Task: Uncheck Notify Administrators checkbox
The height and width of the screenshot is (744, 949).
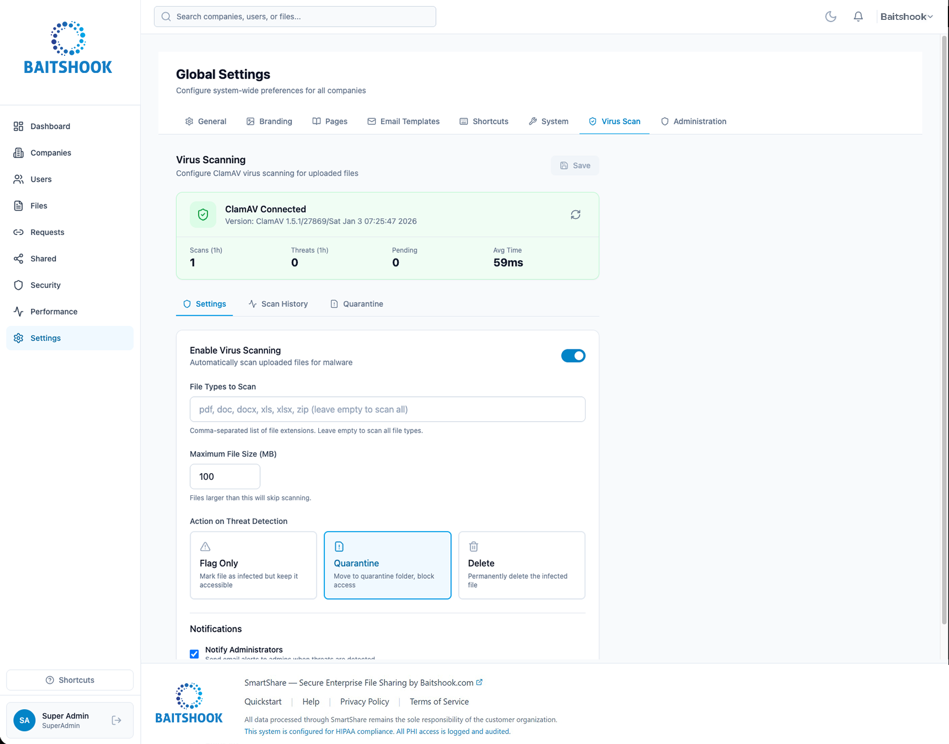Action: click(x=194, y=654)
